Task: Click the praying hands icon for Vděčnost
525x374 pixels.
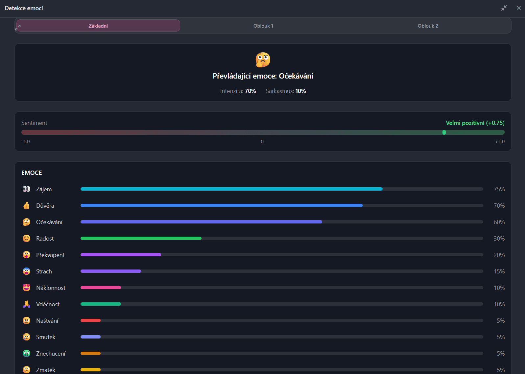Action: 26,304
